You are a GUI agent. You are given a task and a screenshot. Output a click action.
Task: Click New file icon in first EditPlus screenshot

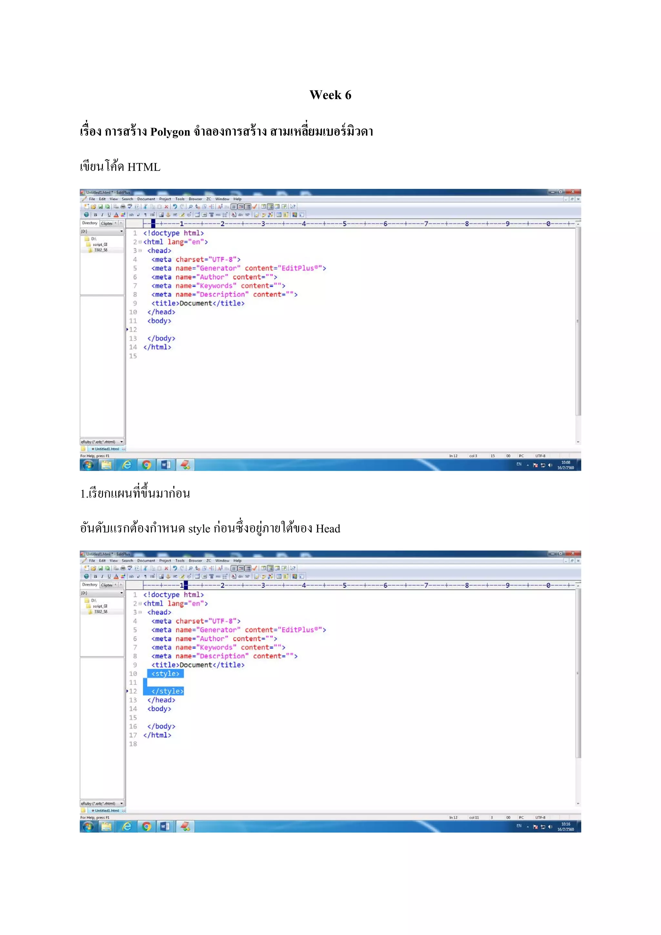click(x=86, y=207)
